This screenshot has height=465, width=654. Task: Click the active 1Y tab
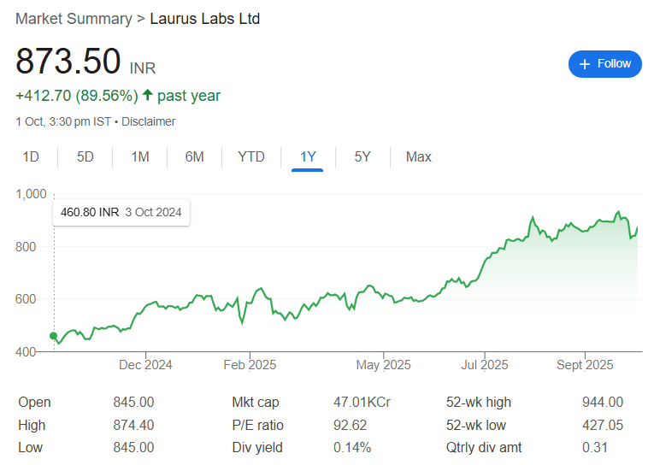point(308,156)
